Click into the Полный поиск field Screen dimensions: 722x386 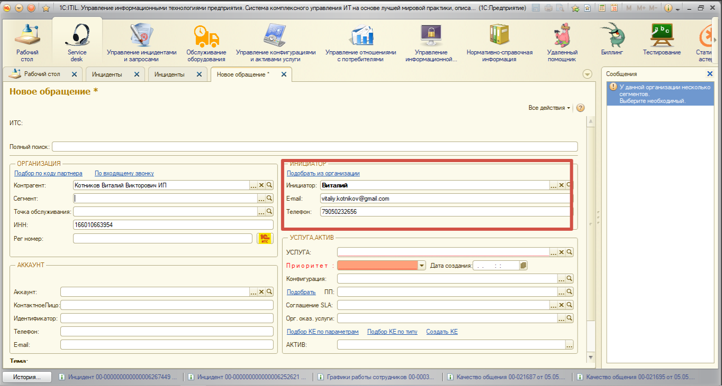(x=314, y=146)
